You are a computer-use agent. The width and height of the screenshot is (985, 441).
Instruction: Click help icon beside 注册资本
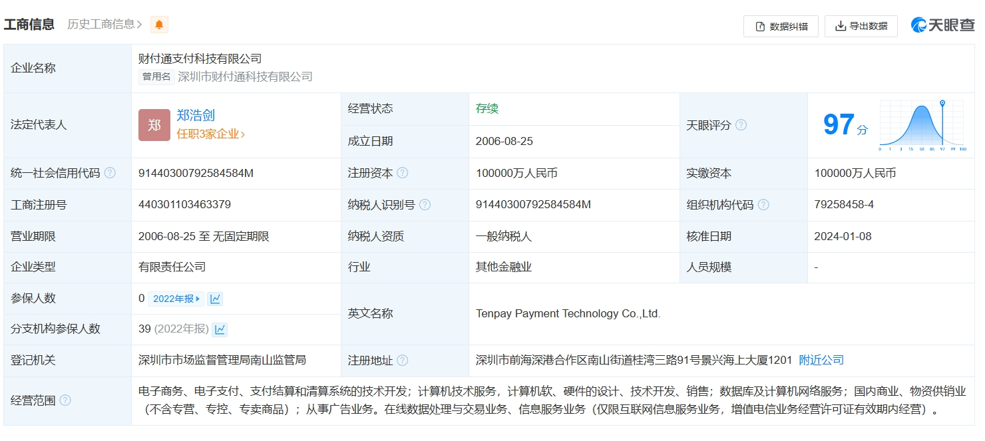(403, 173)
